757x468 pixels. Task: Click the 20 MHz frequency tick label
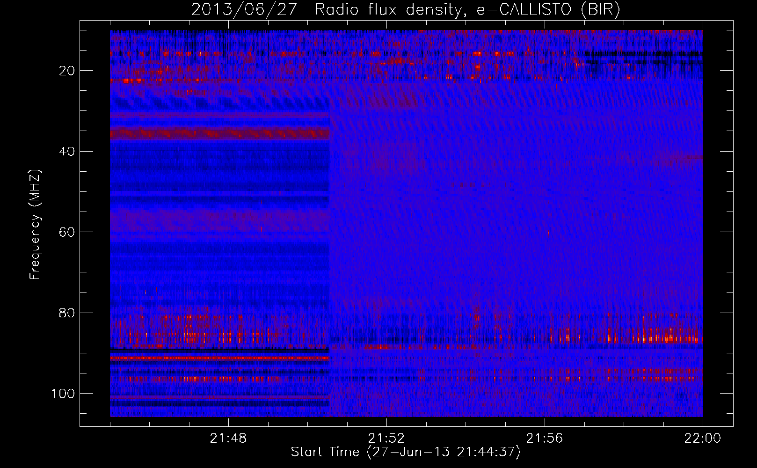coord(67,71)
